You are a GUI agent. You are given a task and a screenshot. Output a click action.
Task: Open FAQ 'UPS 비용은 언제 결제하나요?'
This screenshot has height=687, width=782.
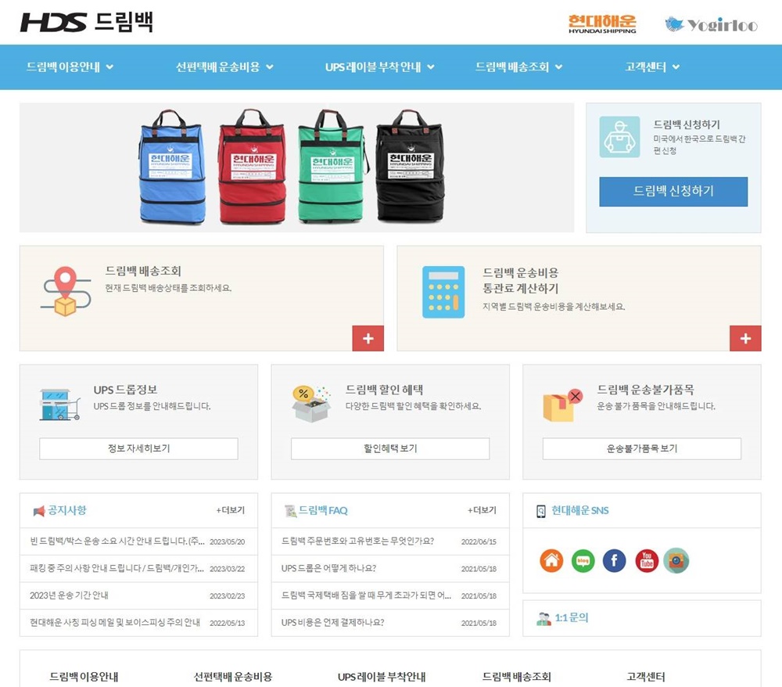(332, 622)
